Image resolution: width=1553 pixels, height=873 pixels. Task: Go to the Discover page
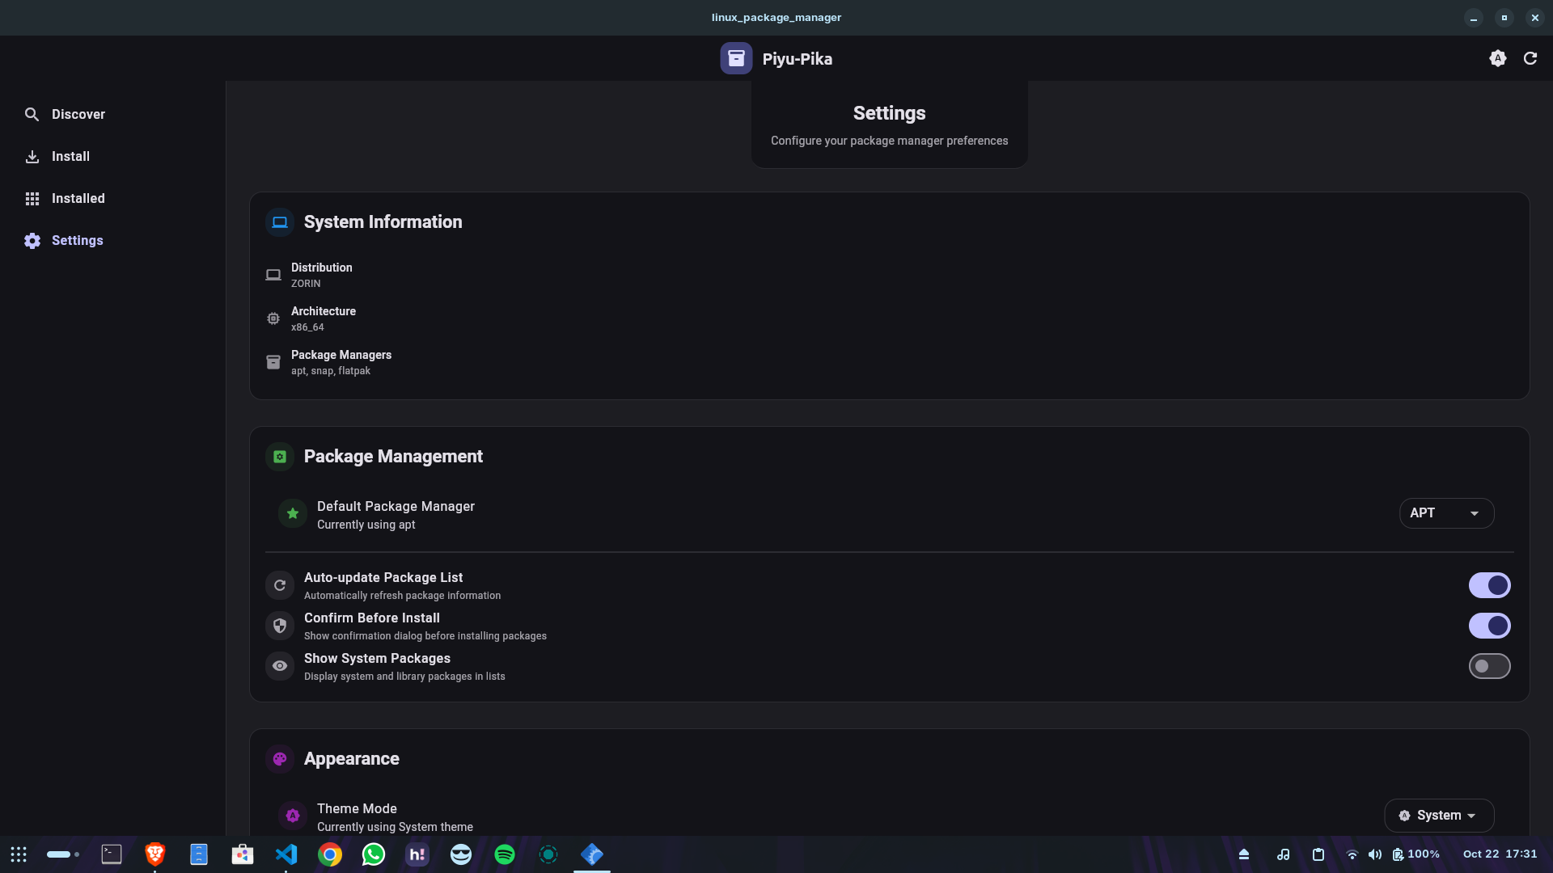click(78, 114)
